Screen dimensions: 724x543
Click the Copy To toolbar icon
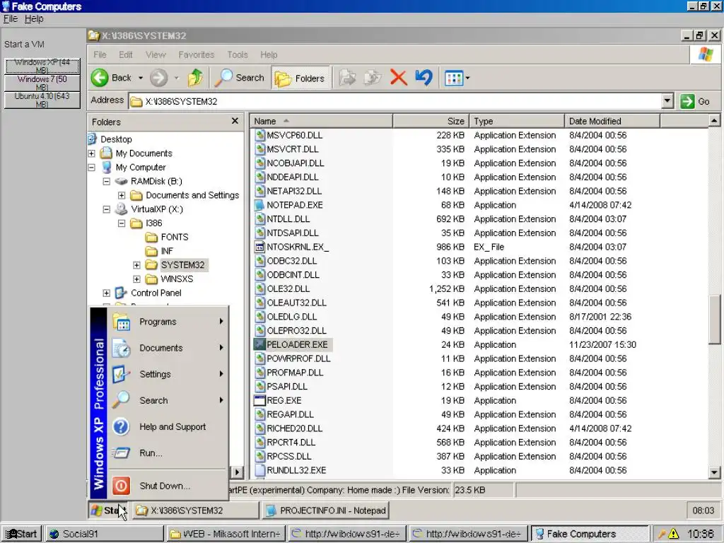(x=373, y=78)
